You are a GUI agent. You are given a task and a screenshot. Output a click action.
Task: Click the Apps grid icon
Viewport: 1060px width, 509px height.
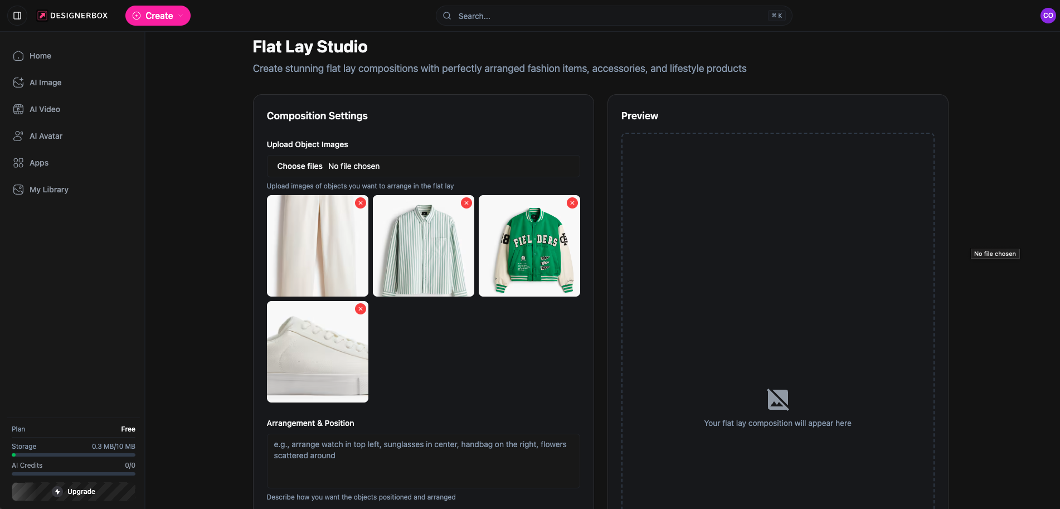tap(18, 163)
